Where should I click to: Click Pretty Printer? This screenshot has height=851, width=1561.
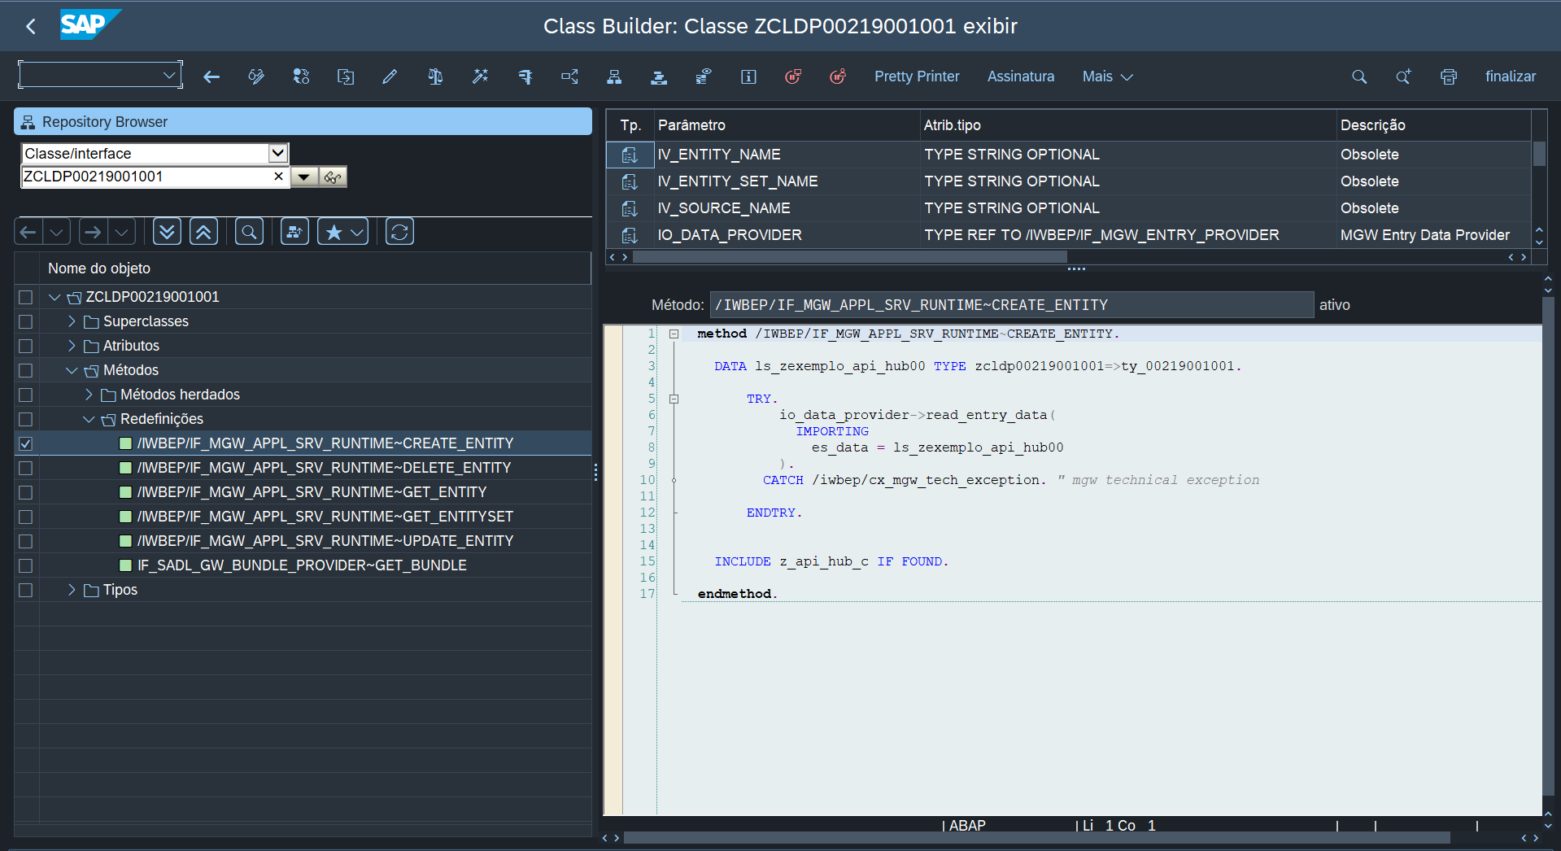[917, 76]
